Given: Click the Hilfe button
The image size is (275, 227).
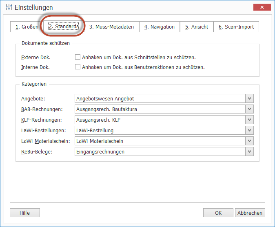Looking at the screenshot, I should coord(25,213).
